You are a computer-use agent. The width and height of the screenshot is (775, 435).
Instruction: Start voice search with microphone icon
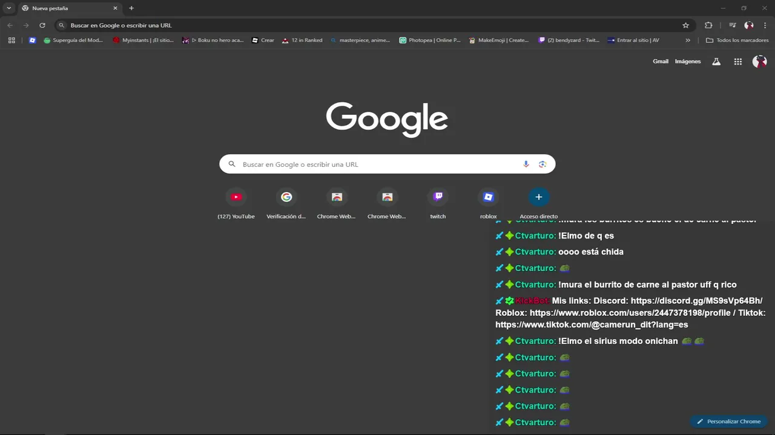click(x=526, y=164)
